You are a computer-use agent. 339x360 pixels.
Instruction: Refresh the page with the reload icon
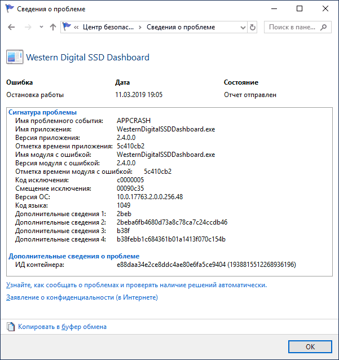click(253, 27)
